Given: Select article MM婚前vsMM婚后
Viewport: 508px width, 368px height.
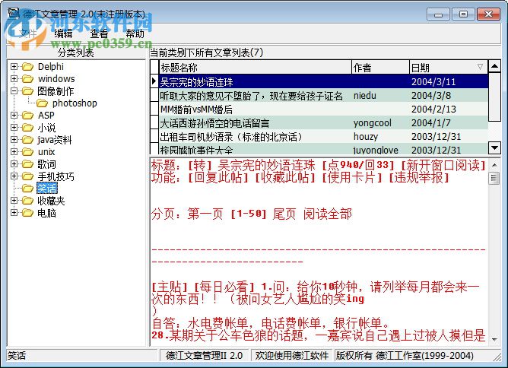Looking at the screenshot, I should tap(323, 109).
